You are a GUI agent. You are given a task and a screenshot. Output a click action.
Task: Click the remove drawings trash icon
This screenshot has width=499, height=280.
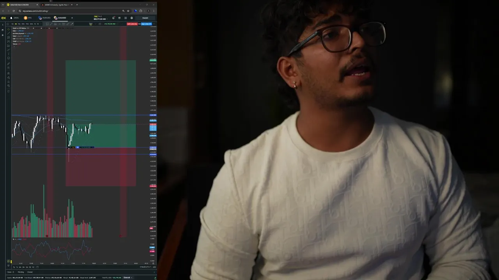[9, 91]
